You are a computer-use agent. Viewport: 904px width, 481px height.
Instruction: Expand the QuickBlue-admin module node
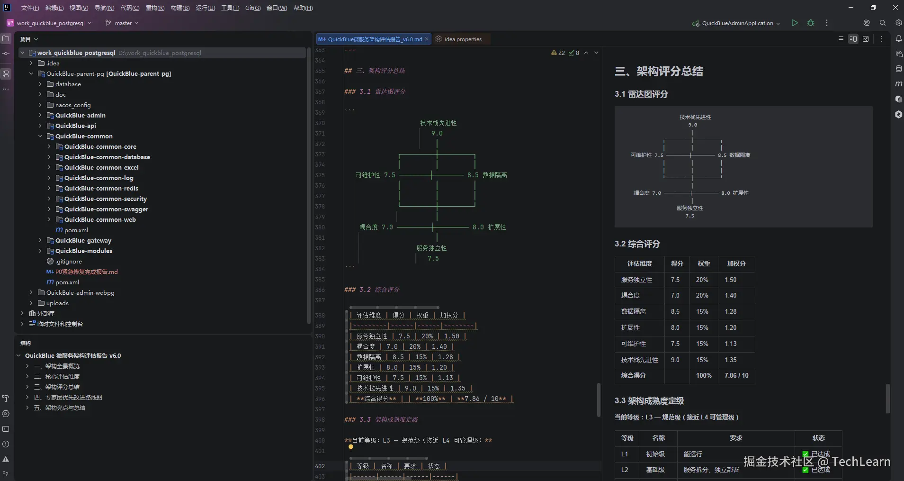point(40,115)
